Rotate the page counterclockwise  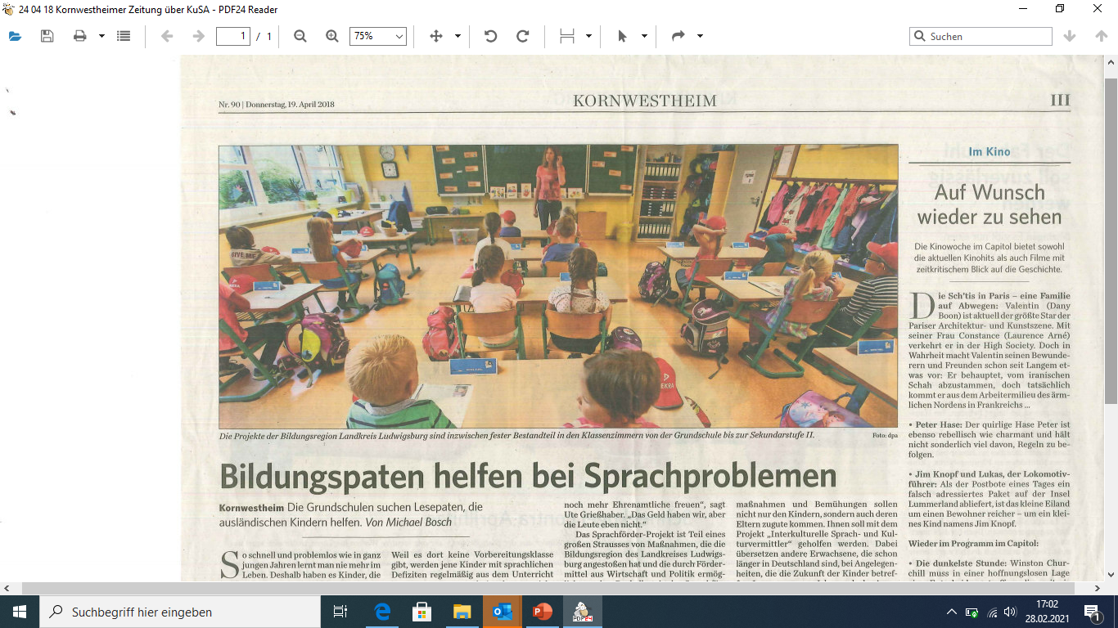(491, 36)
